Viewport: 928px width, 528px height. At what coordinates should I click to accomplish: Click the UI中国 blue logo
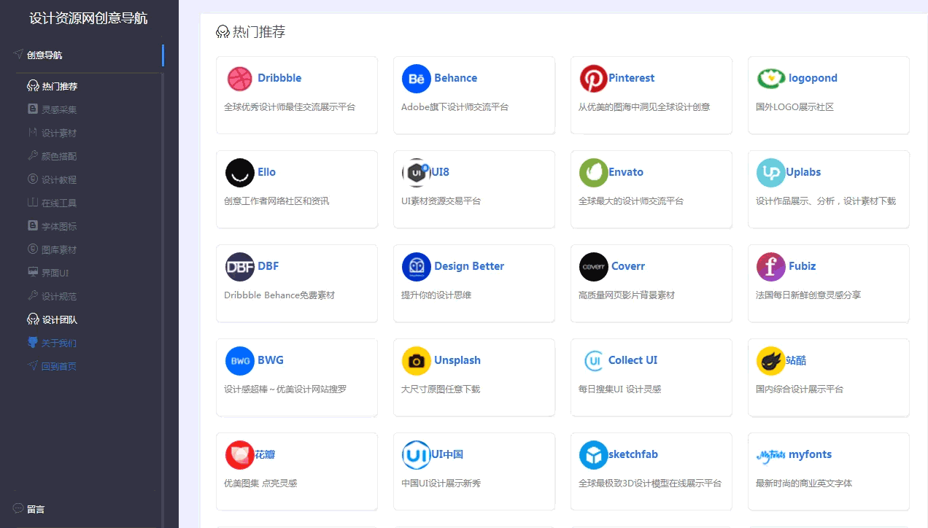point(417,455)
